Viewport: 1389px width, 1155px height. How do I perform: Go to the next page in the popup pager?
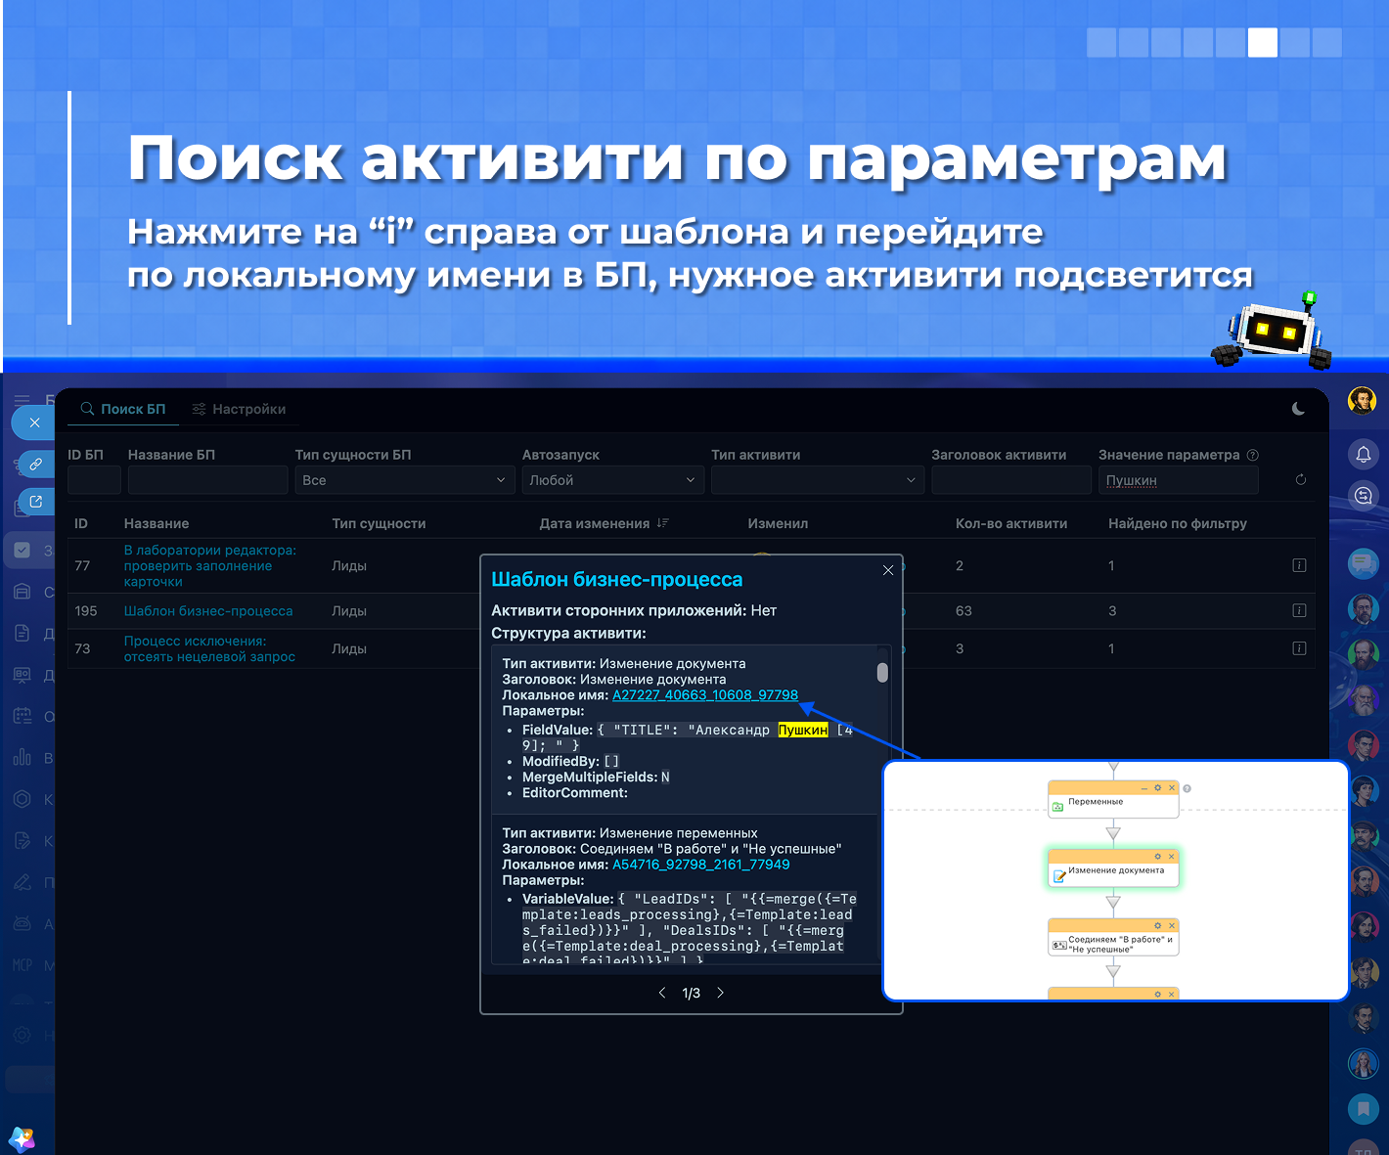(x=721, y=993)
